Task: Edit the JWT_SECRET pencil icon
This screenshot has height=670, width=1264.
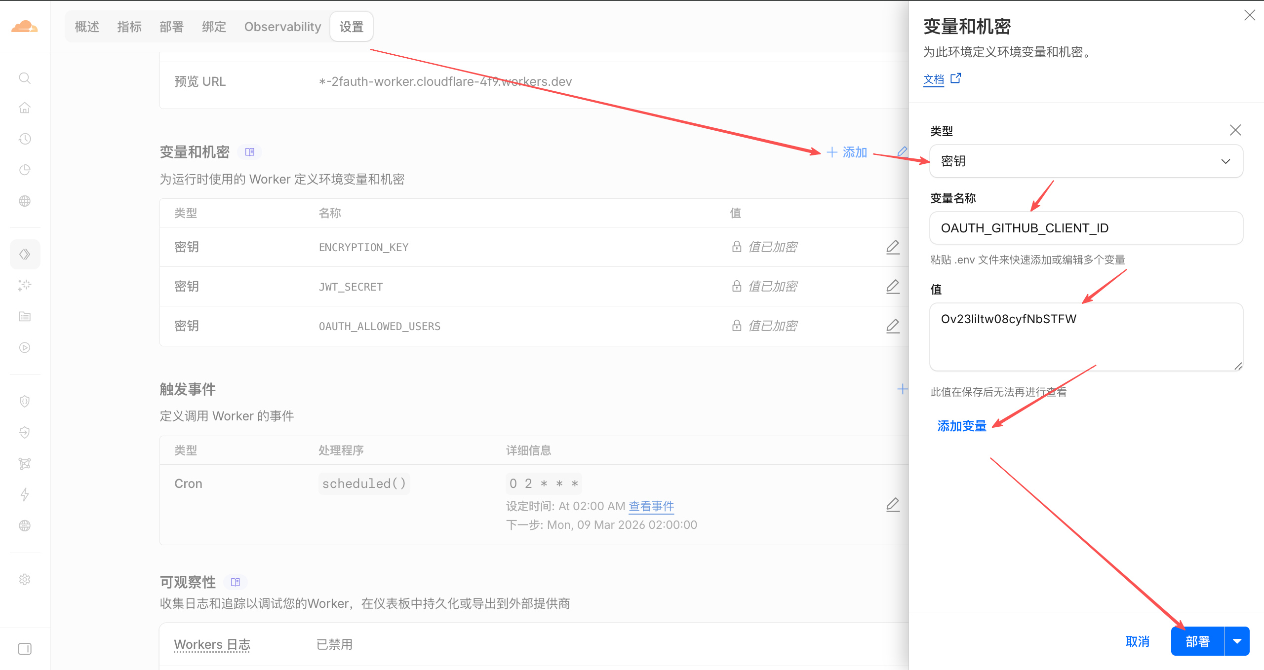Action: pos(893,286)
